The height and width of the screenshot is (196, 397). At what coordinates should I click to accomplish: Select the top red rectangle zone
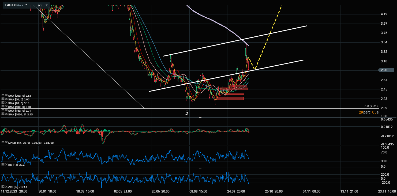tap(238, 86)
